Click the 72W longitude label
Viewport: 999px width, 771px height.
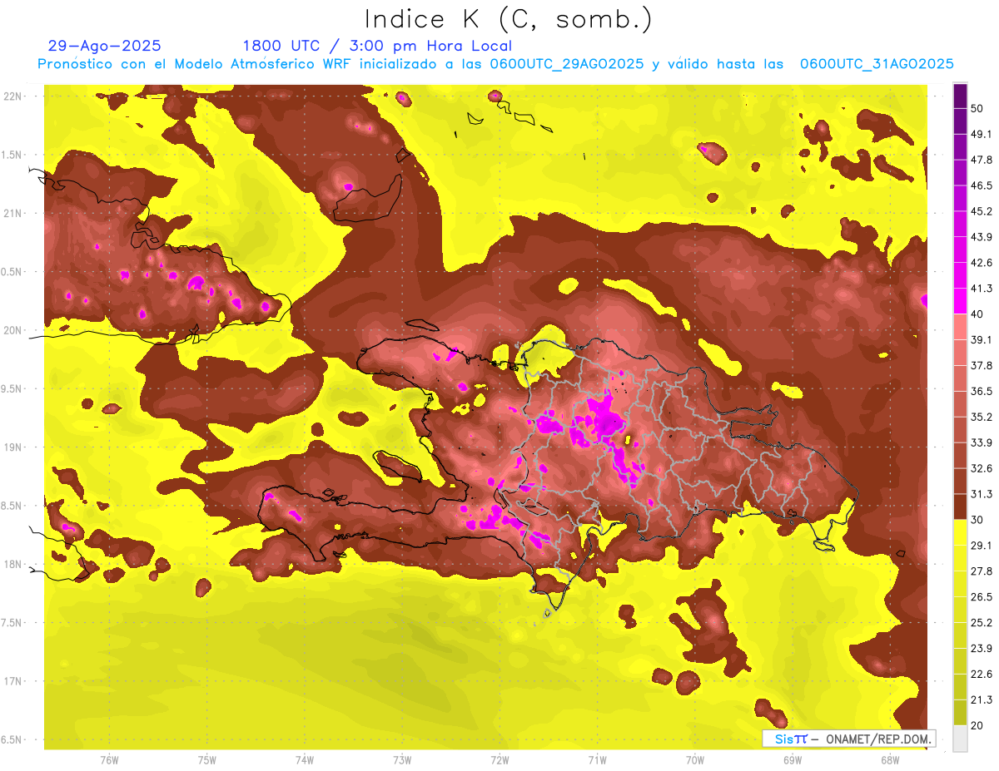499,760
